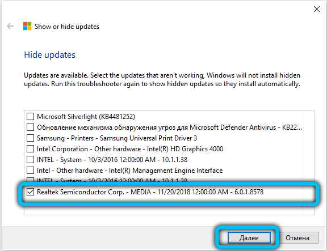Click the Далее button
This screenshot has height=251, width=327.
click(x=249, y=237)
